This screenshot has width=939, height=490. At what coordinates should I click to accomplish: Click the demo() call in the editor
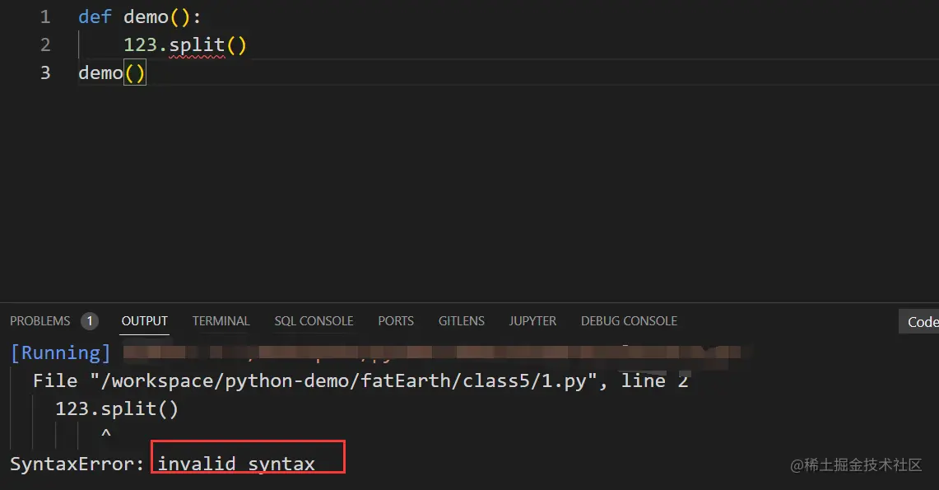pos(112,73)
